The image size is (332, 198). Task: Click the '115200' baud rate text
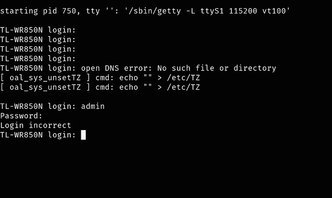(243, 11)
